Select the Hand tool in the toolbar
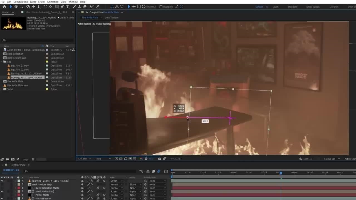 coord(16,7)
